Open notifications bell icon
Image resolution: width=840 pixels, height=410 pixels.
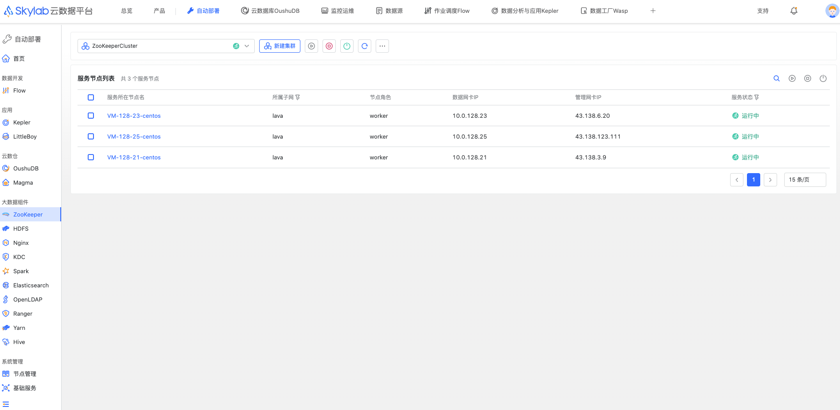[794, 11]
